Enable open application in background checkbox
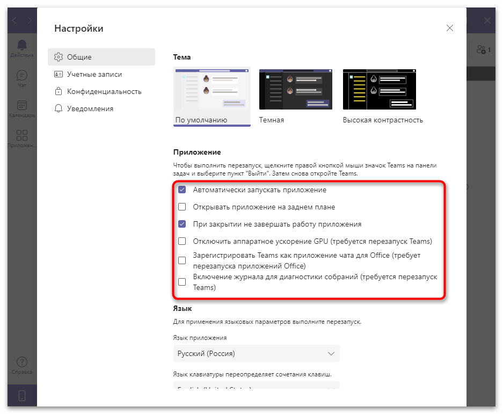Viewport: 503px width, 414px height. (182, 207)
